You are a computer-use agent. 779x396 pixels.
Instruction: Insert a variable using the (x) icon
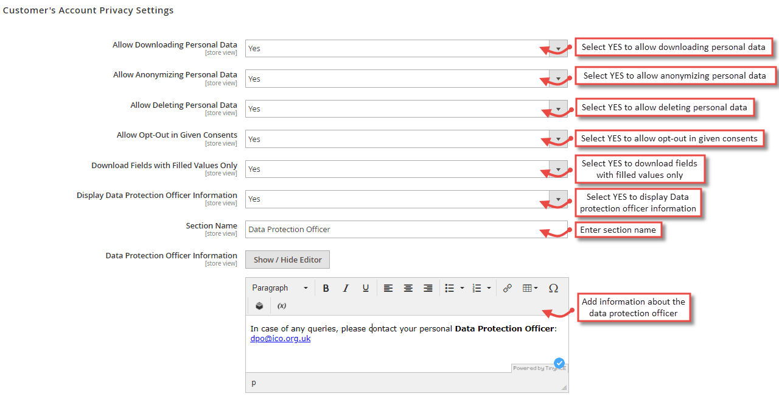coord(282,306)
